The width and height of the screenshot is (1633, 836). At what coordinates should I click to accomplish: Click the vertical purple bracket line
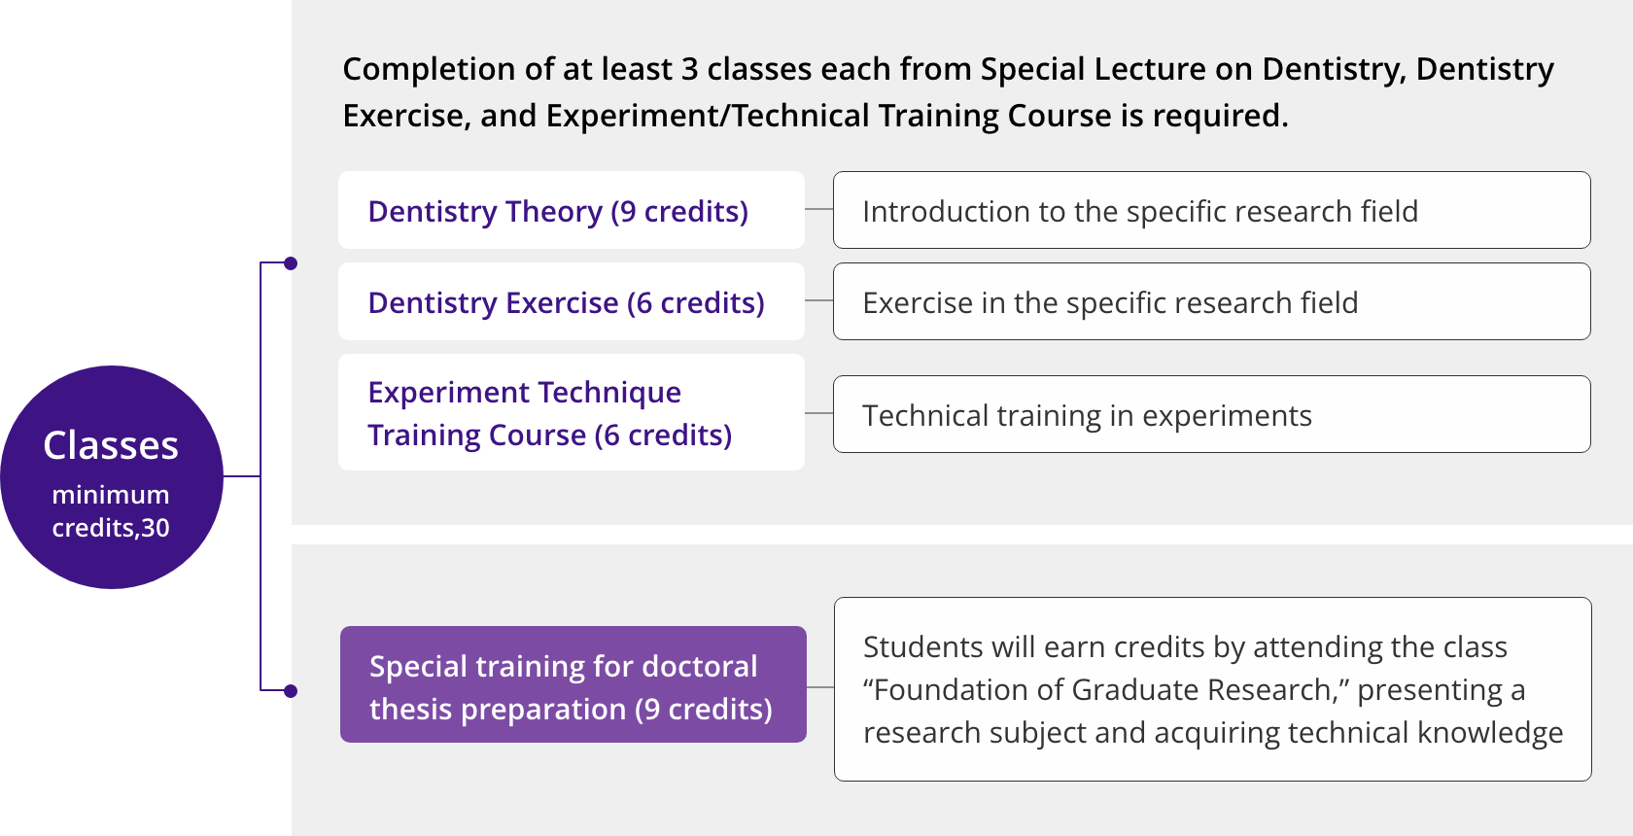(261, 476)
